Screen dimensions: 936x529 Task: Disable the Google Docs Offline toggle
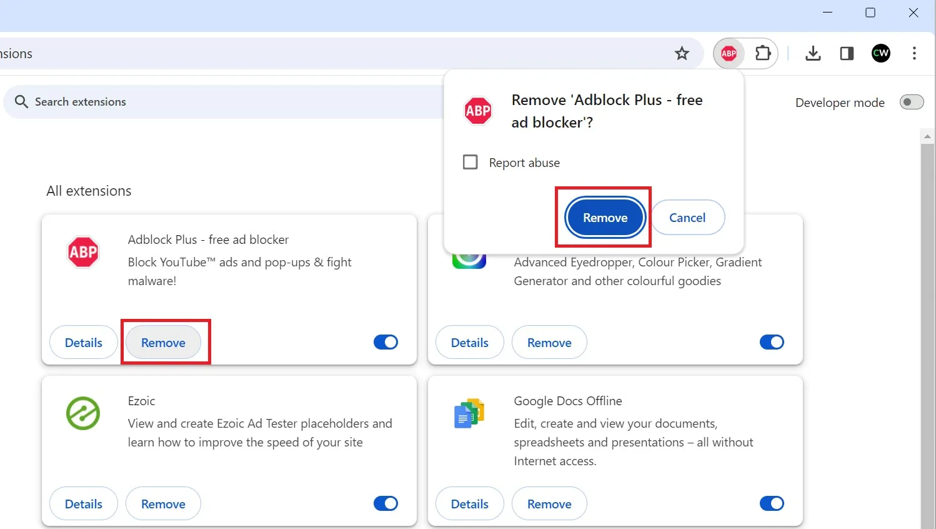(x=772, y=503)
